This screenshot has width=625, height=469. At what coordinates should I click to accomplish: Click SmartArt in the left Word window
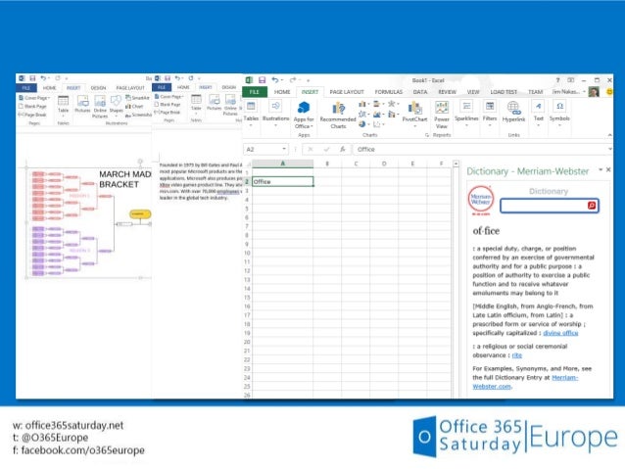(x=137, y=98)
